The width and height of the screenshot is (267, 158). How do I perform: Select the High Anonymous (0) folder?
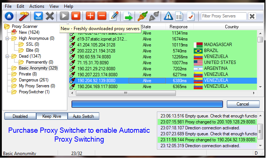pos(36,38)
